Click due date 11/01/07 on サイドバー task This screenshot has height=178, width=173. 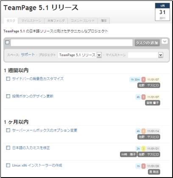click(153, 79)
